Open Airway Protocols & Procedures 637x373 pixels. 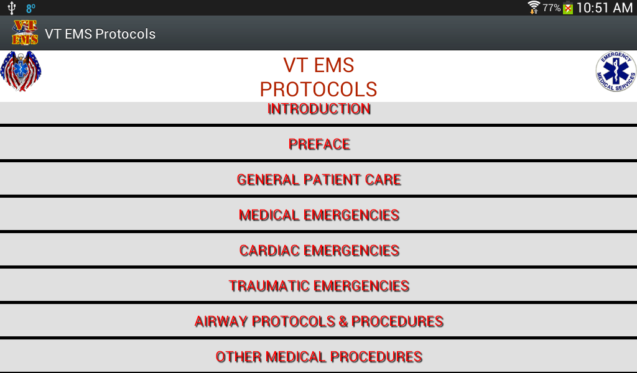click(318, 321)
